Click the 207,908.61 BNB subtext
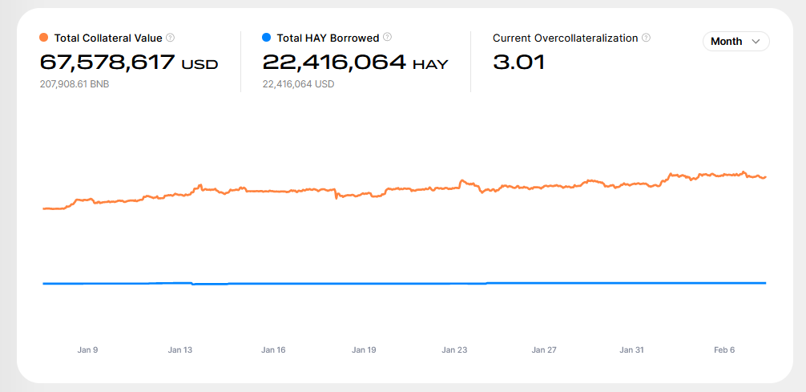 point(75,84)
